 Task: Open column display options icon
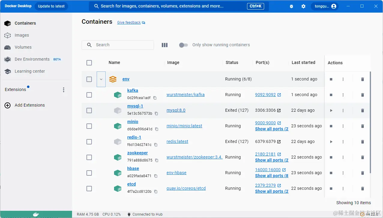pos(164,45)
